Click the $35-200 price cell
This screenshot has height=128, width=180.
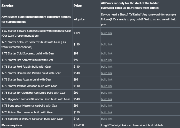(79, 125)
